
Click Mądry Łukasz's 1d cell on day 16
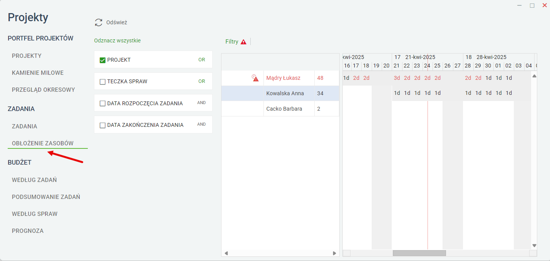(346, 78)
